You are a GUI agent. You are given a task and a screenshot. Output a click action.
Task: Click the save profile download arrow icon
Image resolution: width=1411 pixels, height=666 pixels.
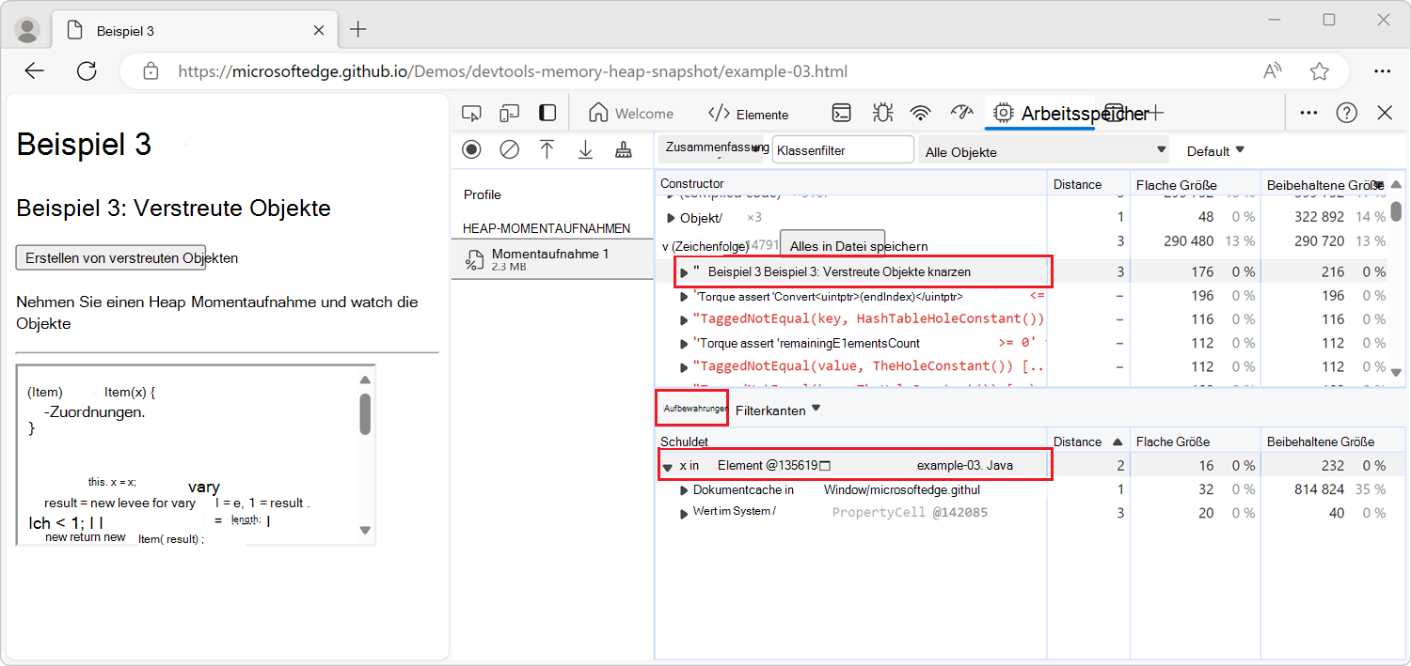(585, 149)
